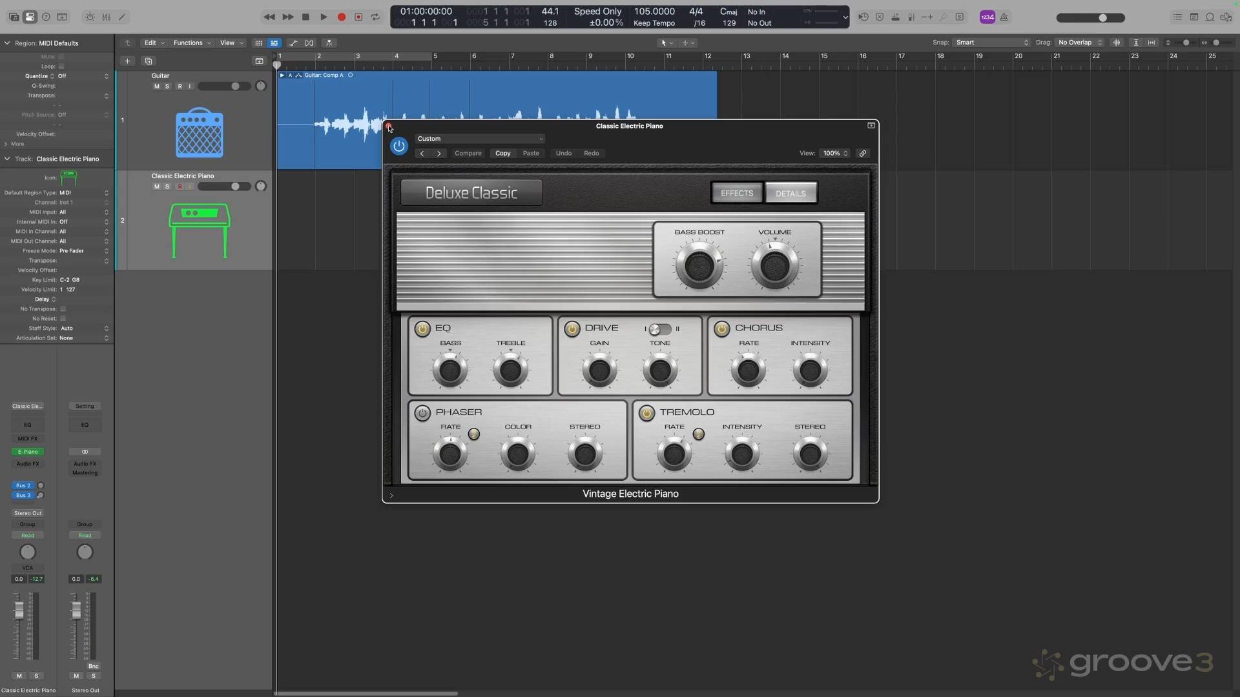Click the Deluxe Classic model selector
Screen dimensions: 1240x697
click(471, 192)
